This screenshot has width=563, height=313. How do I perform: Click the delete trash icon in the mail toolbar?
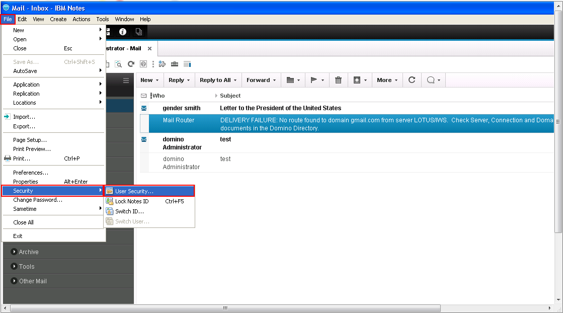point(338,80)
